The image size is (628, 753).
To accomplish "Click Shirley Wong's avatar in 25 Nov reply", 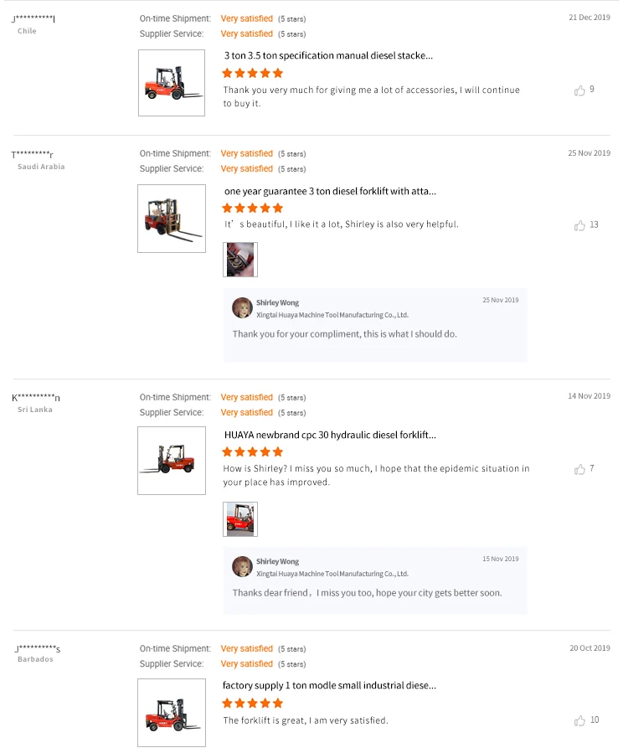I will coord(242,307).
